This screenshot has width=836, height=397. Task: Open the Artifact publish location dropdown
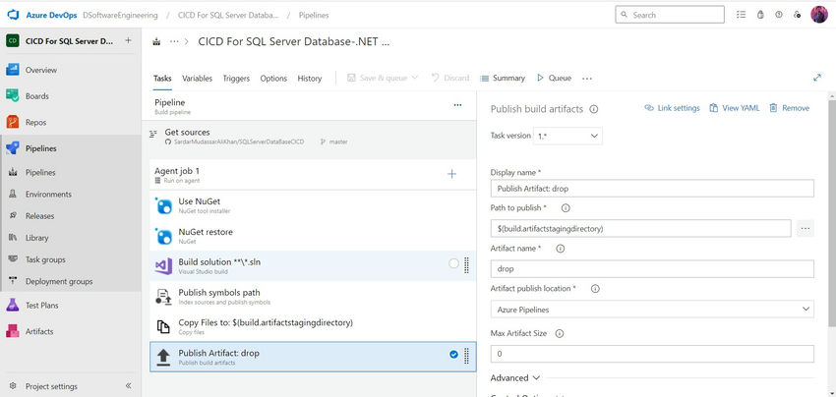pos(652,309)
